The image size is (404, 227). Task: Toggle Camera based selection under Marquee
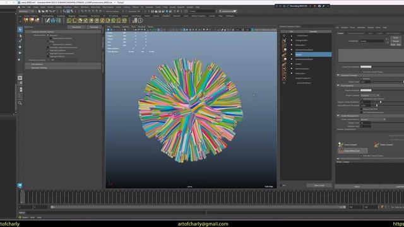coord(50,38)
